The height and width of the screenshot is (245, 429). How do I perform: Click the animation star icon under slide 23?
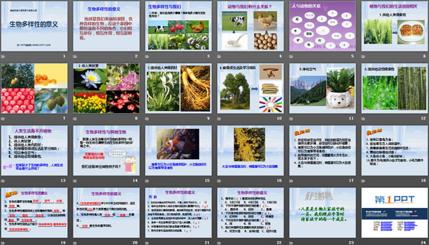[291, 243]
